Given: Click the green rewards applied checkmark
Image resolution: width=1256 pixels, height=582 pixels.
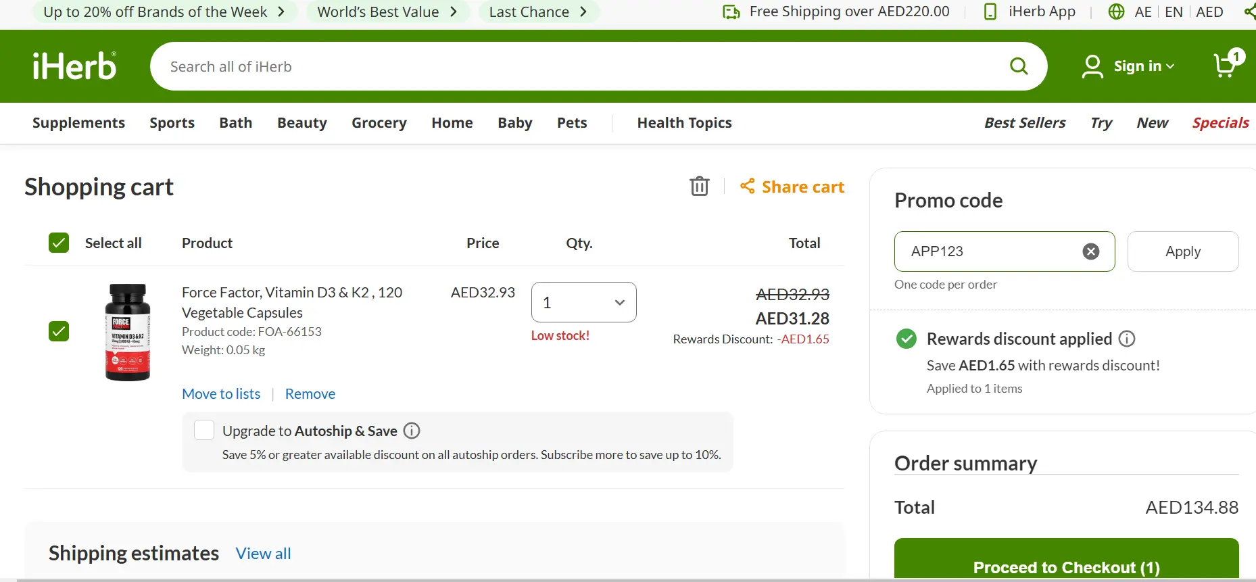Looking at the screenshot, I should (906, 339).
